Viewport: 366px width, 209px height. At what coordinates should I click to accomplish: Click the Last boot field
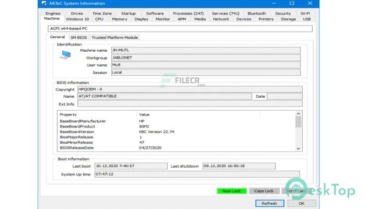pos(131,166)
